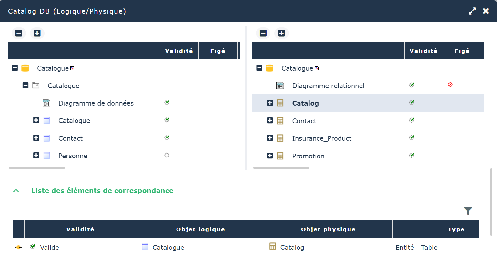Select the Promotion table in right tree

pyautogui.click(x=308, y=156)
